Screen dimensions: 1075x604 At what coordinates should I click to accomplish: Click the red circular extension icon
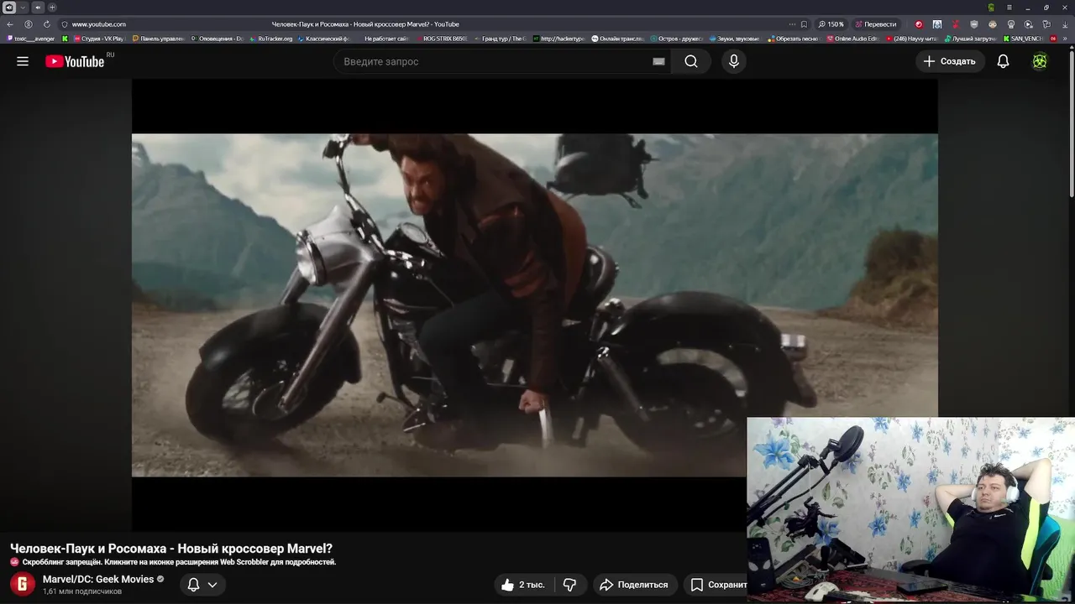(x=918, y=24)
